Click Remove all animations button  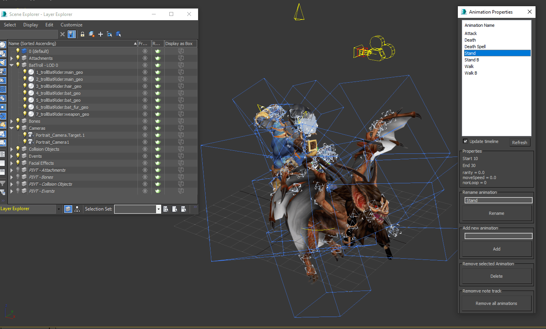497,303
